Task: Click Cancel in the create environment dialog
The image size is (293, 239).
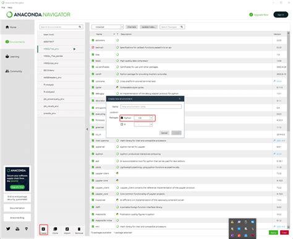Action: [x=164, y=133]
